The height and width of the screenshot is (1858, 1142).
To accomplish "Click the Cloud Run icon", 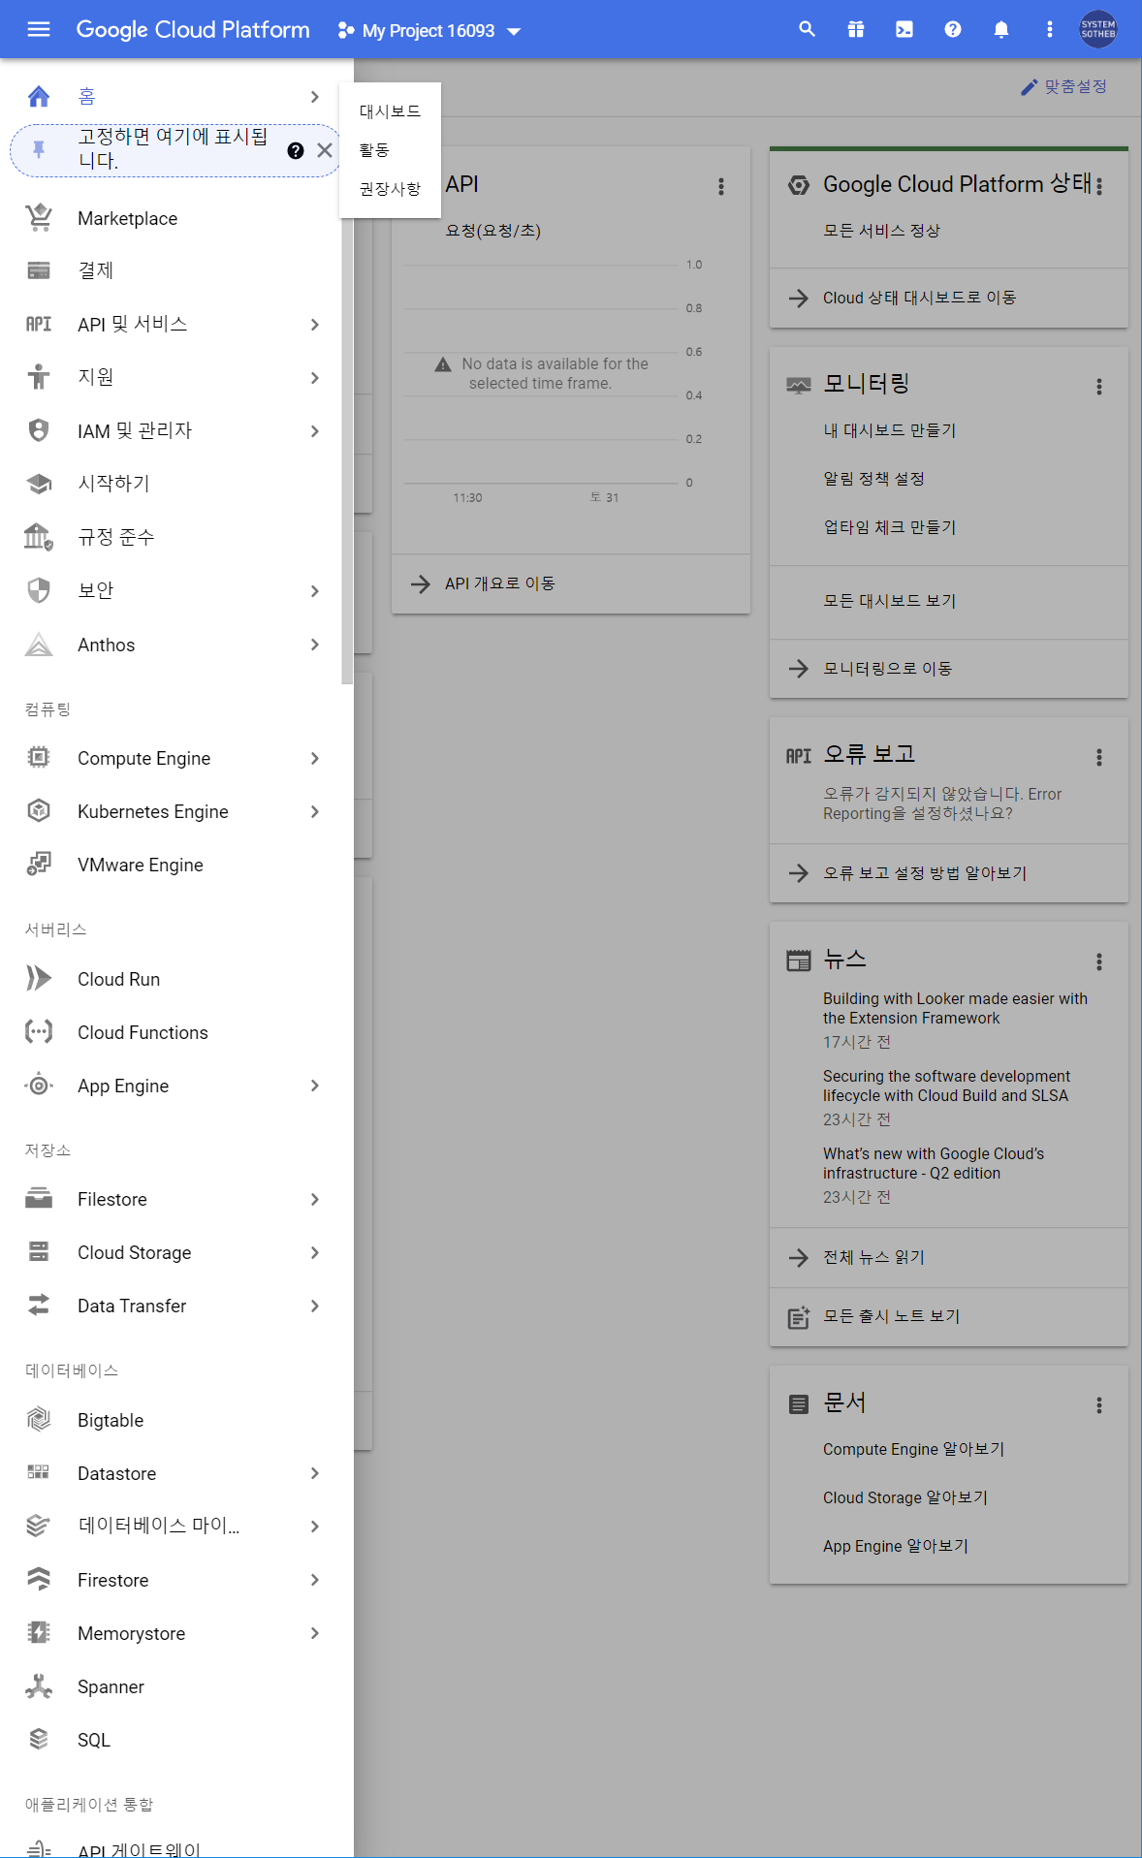I will [39, 979].
